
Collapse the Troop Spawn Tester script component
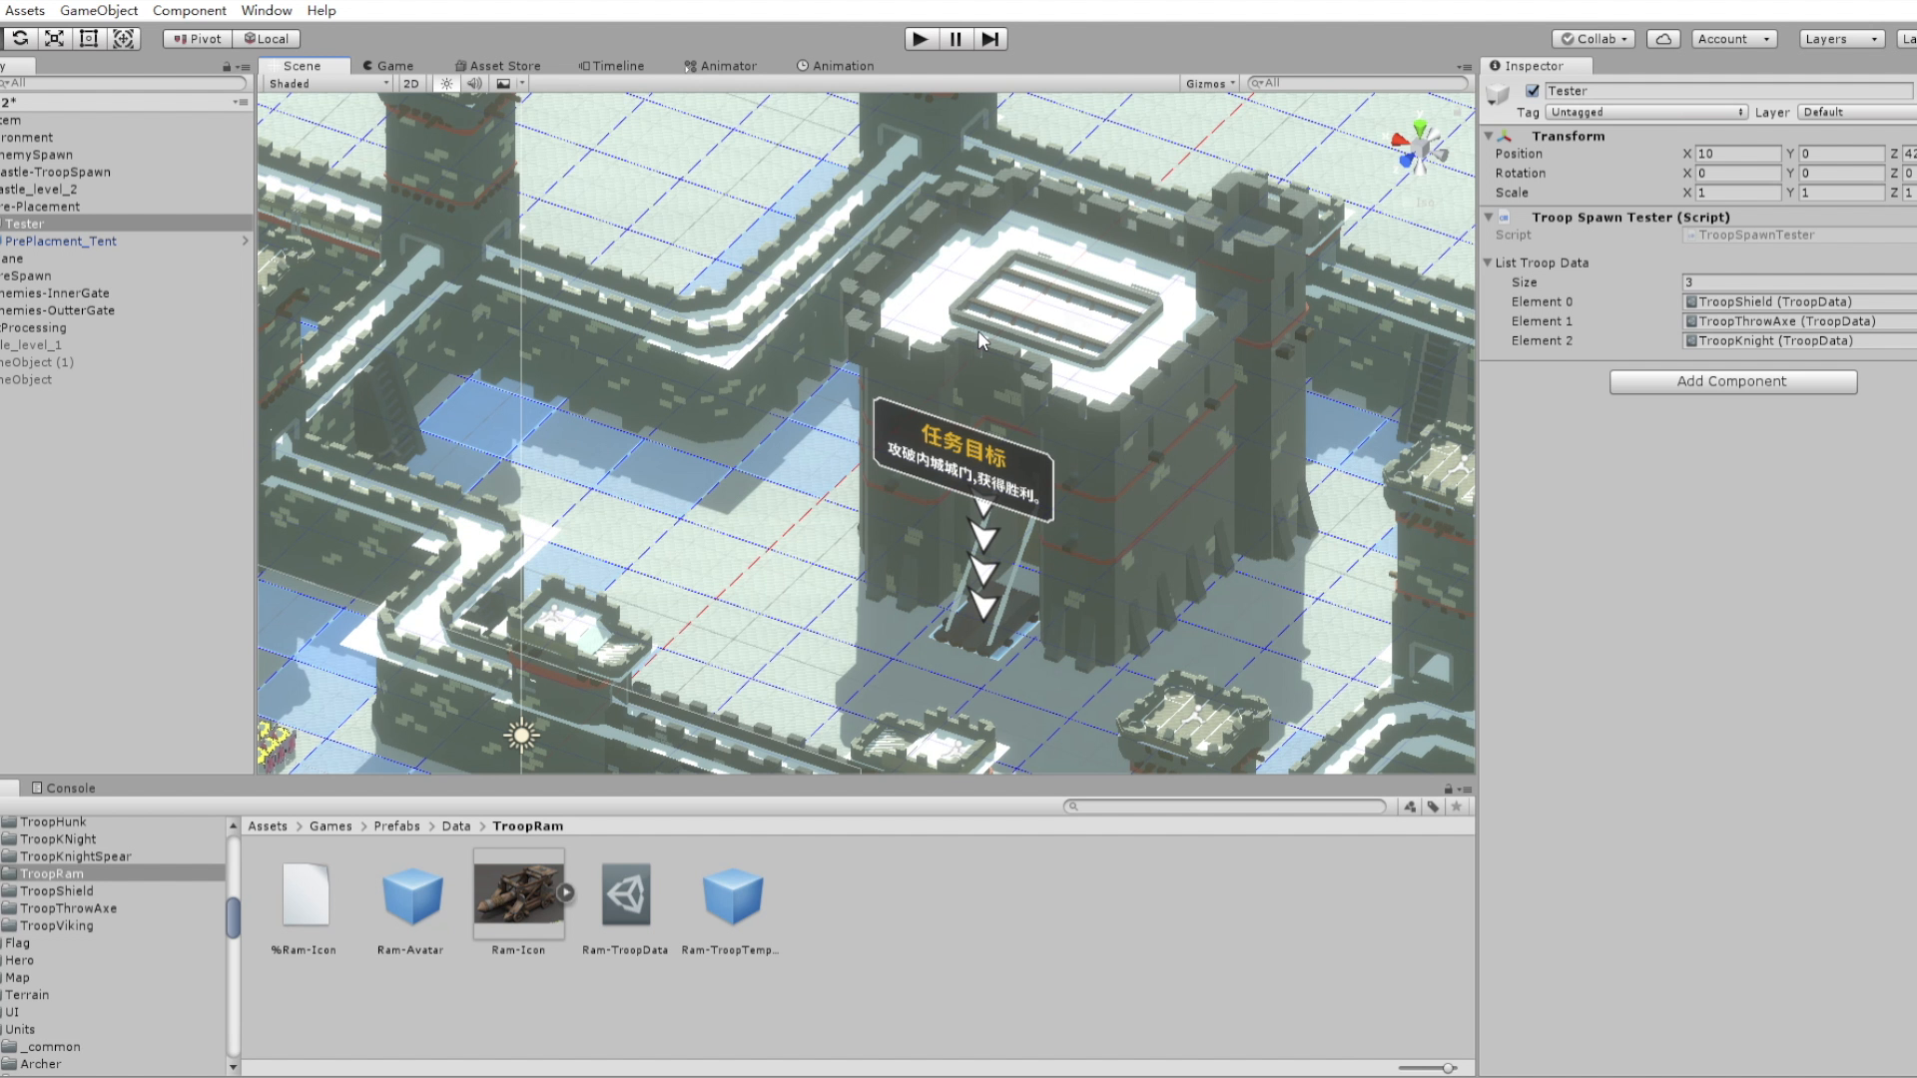point(1489,217)
